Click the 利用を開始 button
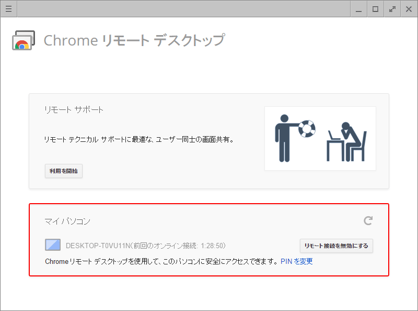This screenshot has width=418, height=311. tap(64, 171)
